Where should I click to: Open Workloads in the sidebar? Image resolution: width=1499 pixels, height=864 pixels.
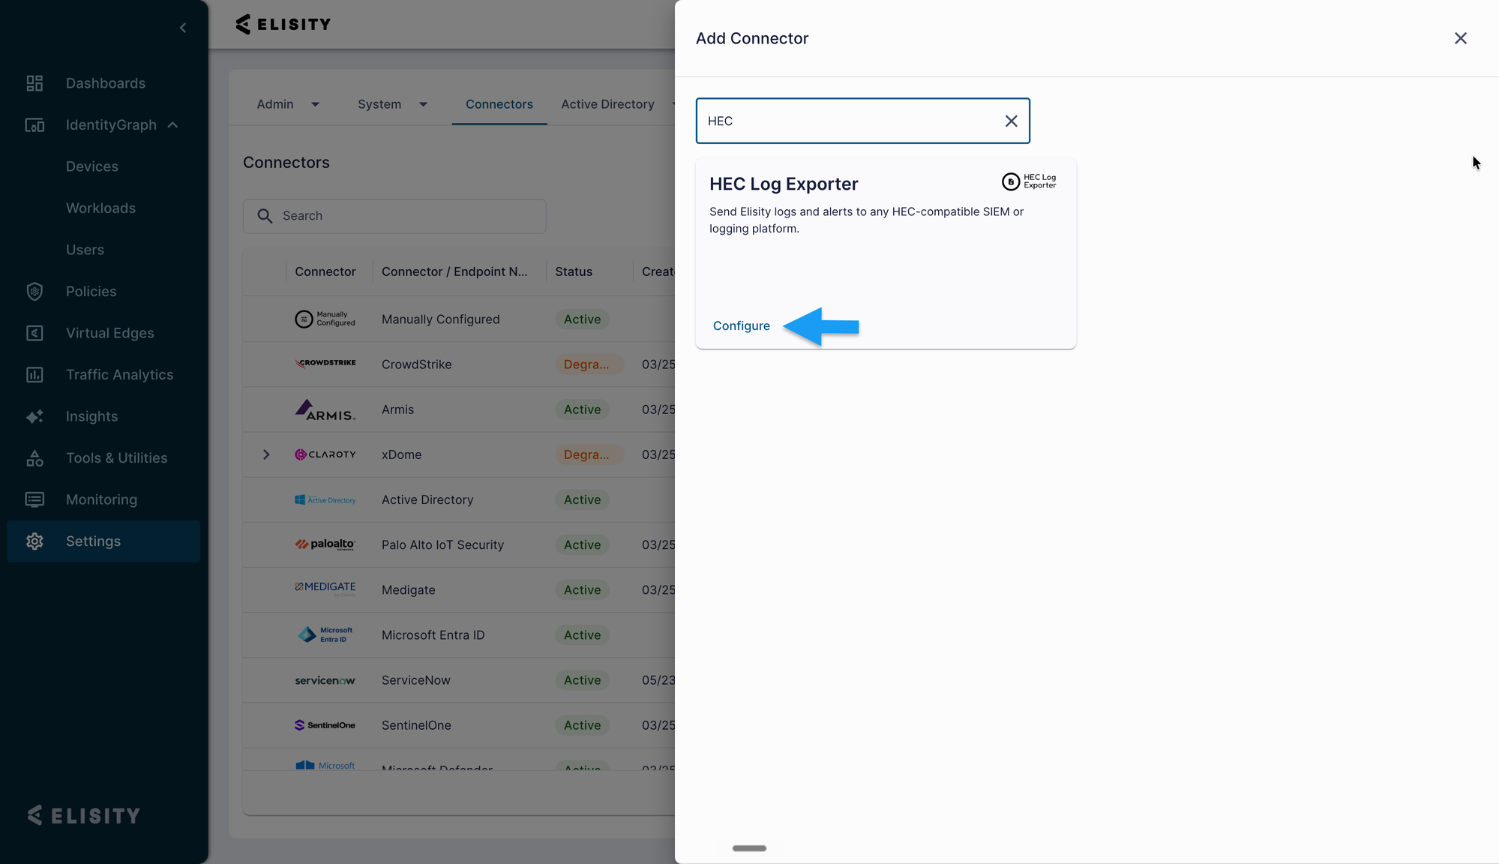[x=100, y=208]
